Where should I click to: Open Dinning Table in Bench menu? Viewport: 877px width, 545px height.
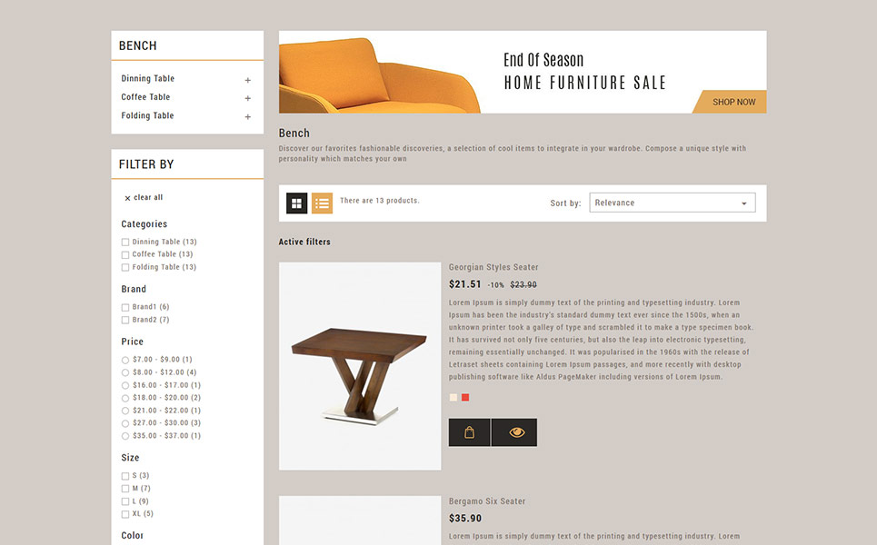tap(147, 78)
